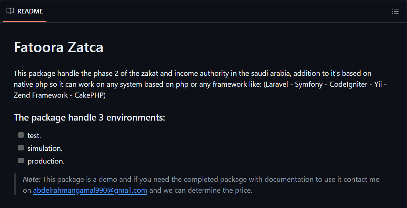Toggle the production. checkbox
The width and height of the screenshot is (407, 208).
[21, 161]
